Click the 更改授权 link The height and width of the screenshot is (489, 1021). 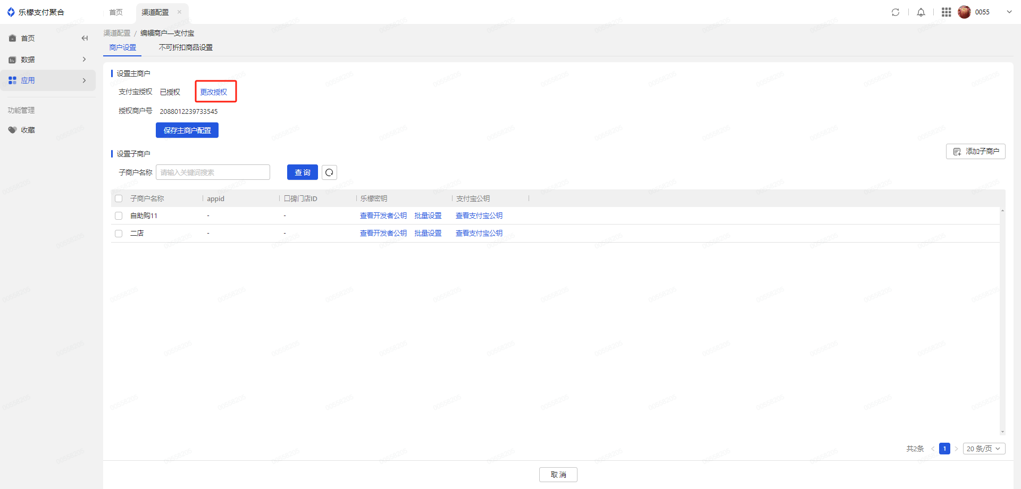coord(214,92)
